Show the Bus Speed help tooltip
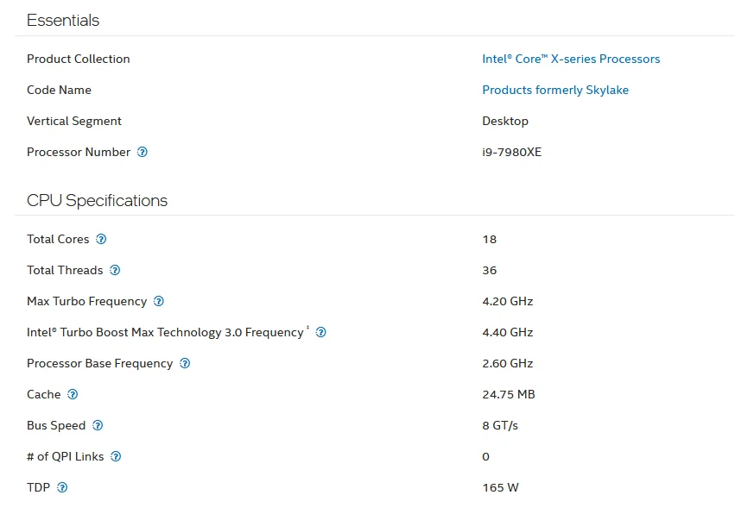735x514 pixels. click(x=98, y=426)
